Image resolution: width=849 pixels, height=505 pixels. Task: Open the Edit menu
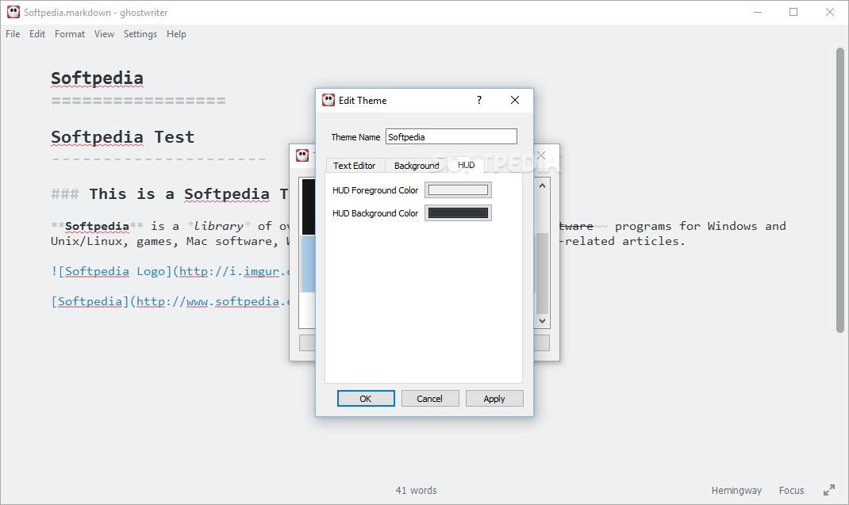coord(37,34)
